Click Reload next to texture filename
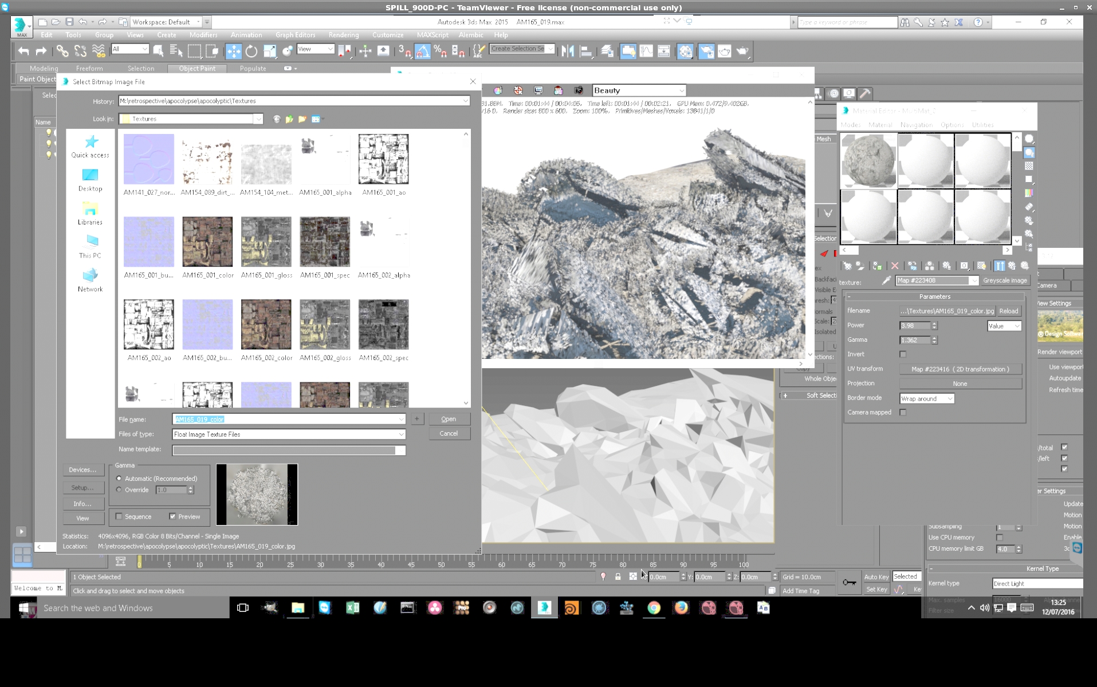 [1009, 311]
